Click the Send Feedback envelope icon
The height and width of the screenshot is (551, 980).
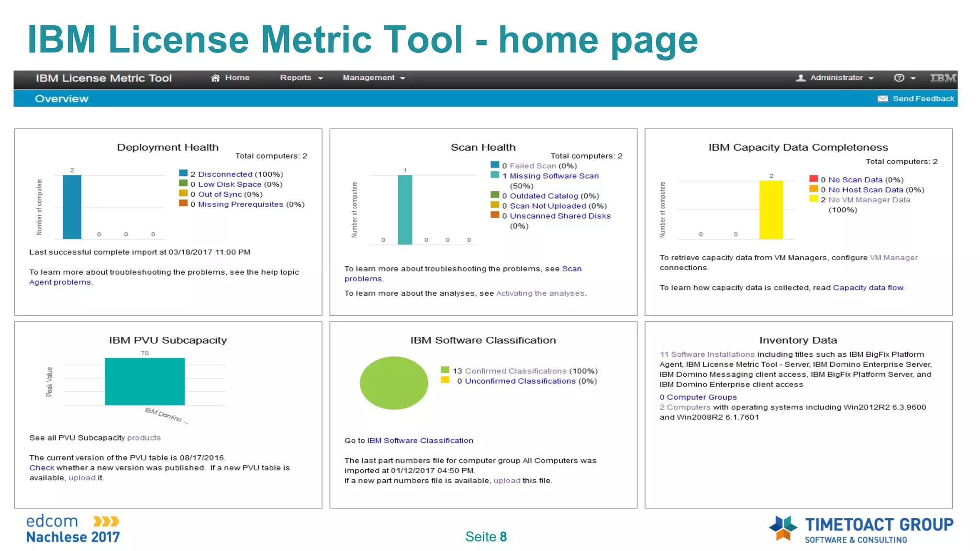click(x=882, y=99)
